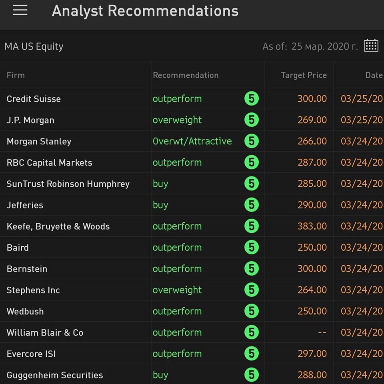Click William Blair & Co firm name

(x=45, y=332)
